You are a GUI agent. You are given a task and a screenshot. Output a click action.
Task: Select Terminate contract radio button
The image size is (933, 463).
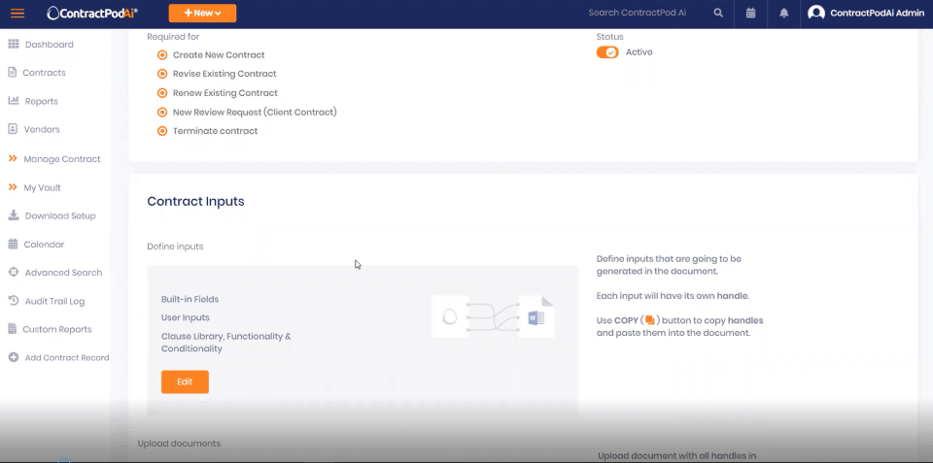pyautogui.click(x=162, y=131)
